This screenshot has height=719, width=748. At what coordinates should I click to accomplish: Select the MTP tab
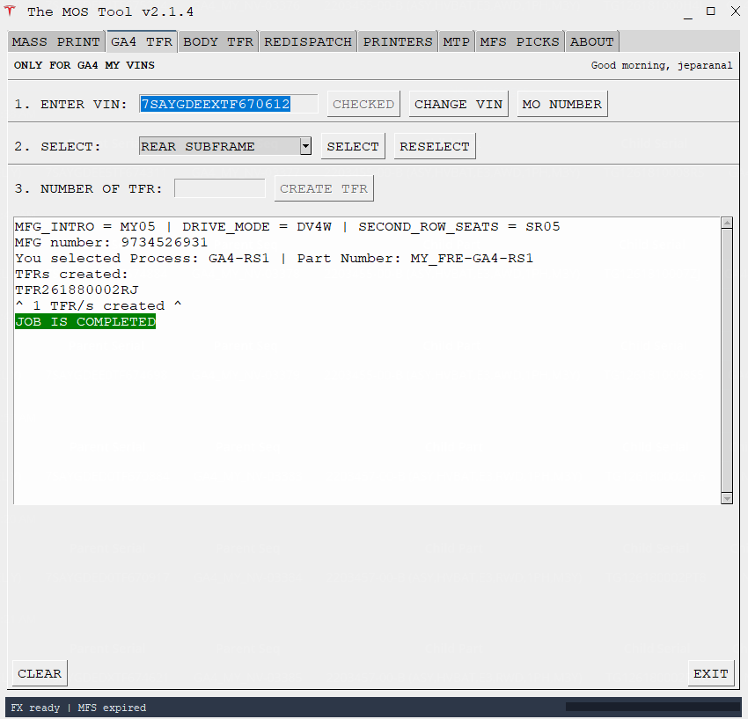point(456,42)
